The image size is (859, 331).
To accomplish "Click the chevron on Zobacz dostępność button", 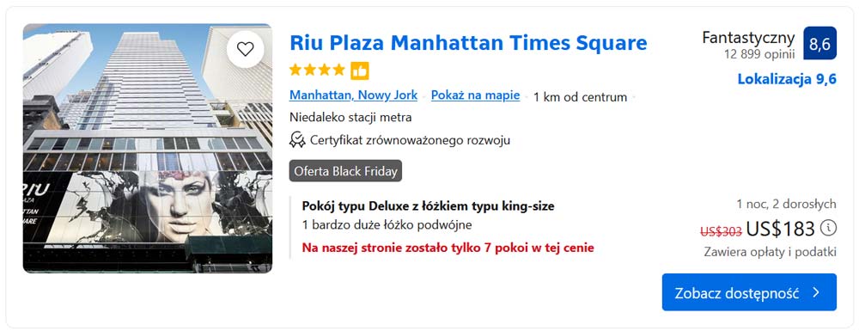I will (x=816, y=292).
